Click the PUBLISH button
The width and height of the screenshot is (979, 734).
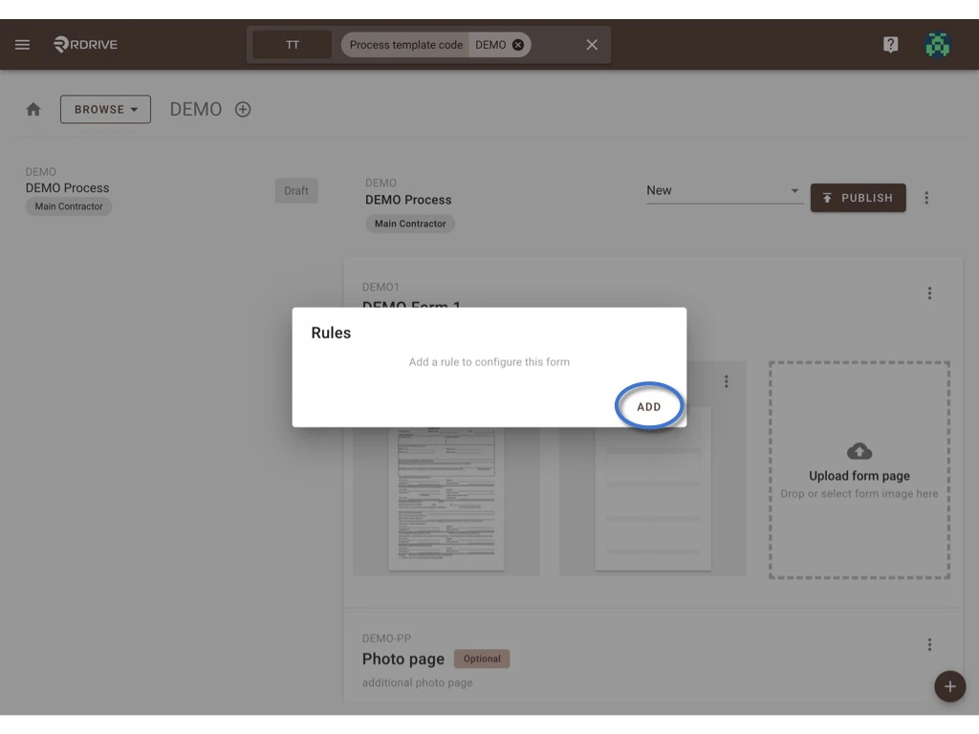click(858, 198)
